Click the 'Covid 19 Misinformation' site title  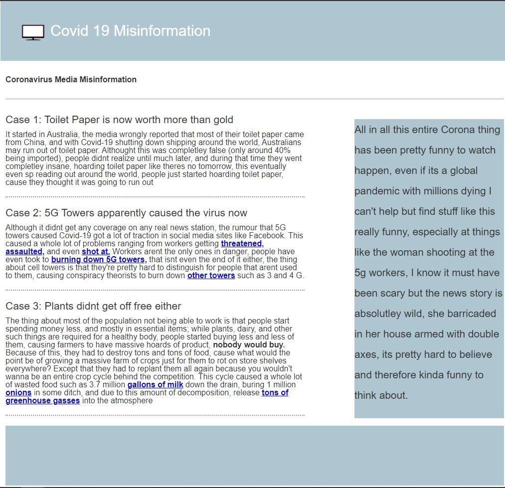coord(130,31)
